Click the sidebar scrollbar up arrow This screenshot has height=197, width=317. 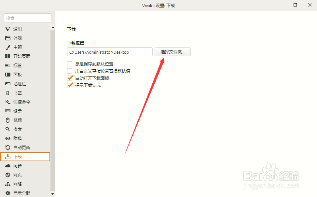pyautogui.click(x=53, y=27)
